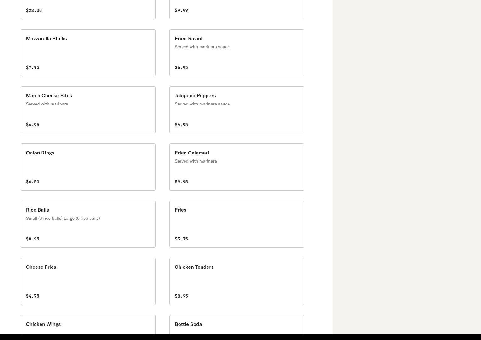This screenshot has height=340, width=481.
Task: Click "Served with marinara" under Fried Calamari
Action: click(196, 161)
